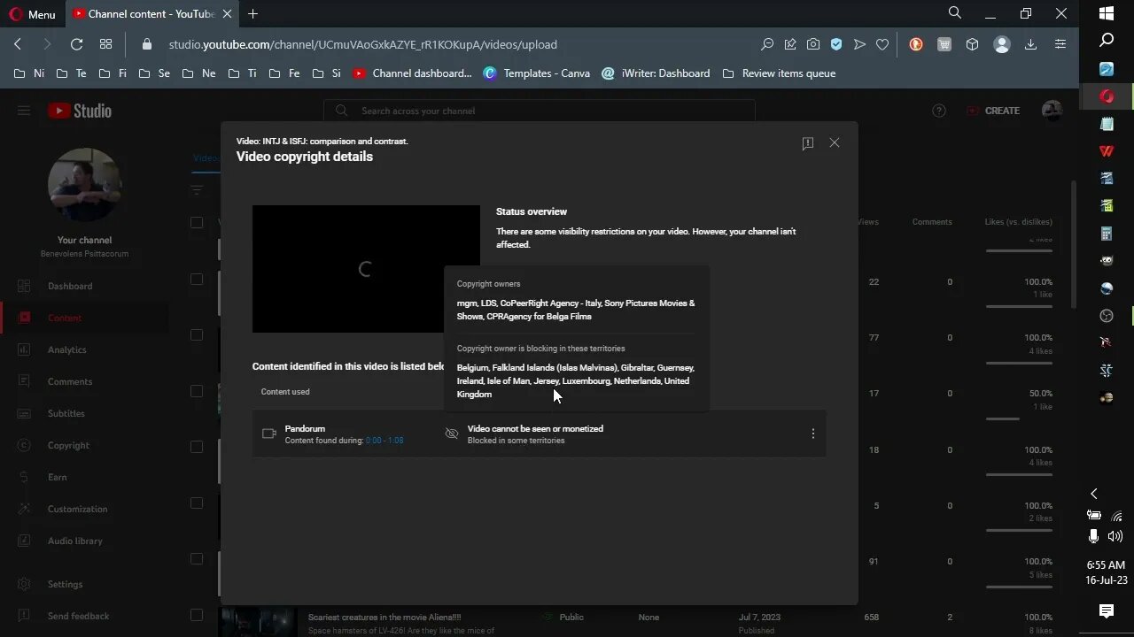Screen dimensions: 1134x637
Task: Open the help question mark icon
Action: coord(939,111)
